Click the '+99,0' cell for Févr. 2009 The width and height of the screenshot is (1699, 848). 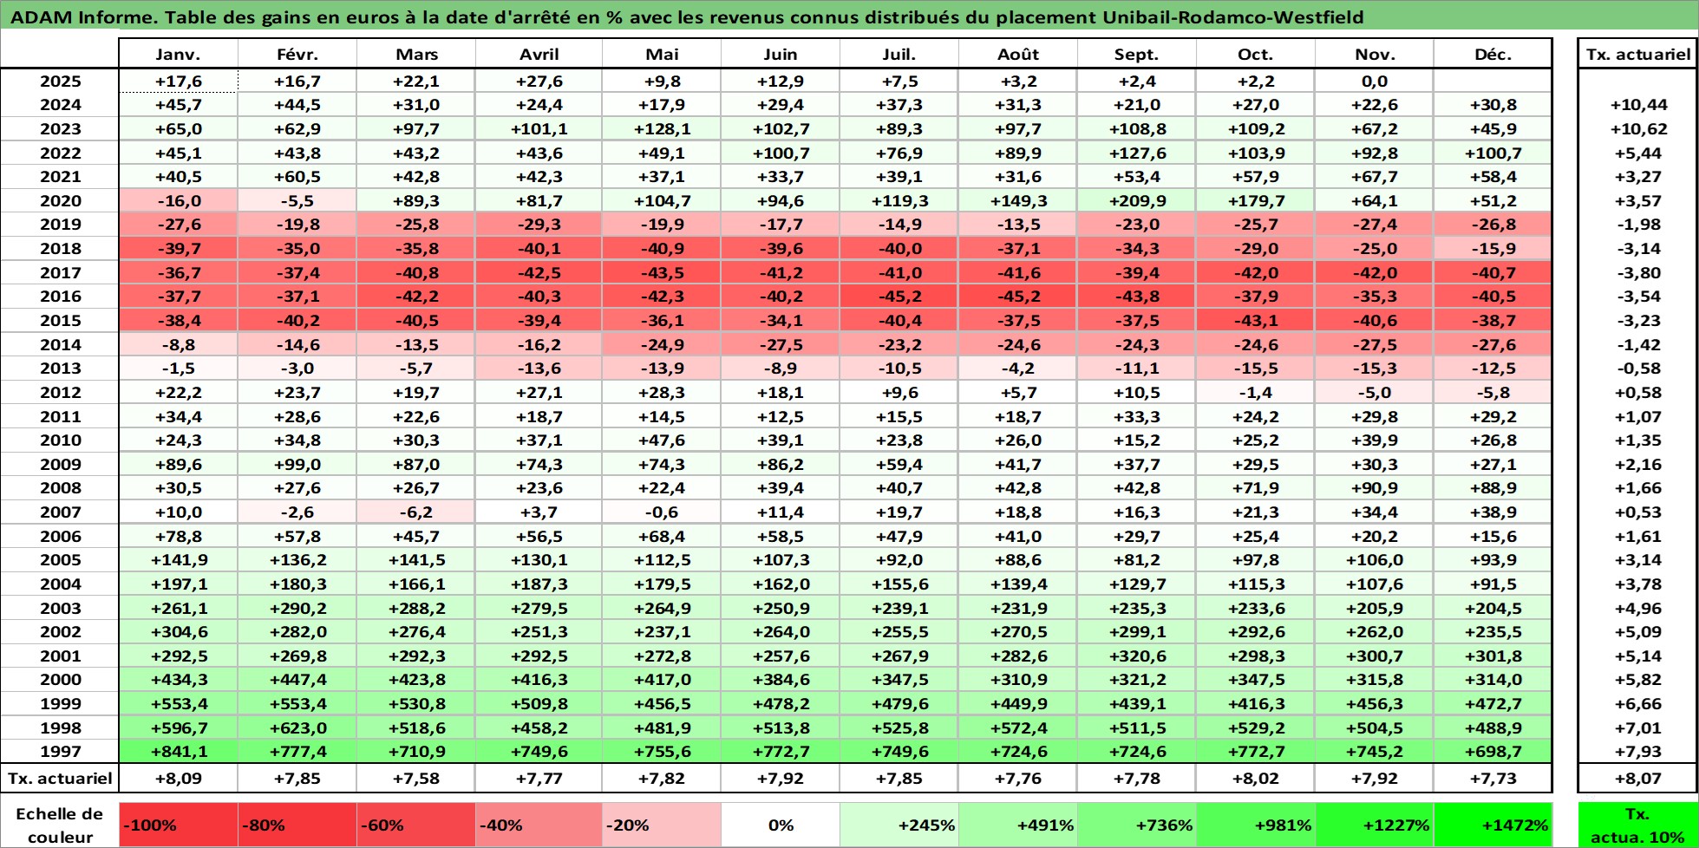pos(297,464)
